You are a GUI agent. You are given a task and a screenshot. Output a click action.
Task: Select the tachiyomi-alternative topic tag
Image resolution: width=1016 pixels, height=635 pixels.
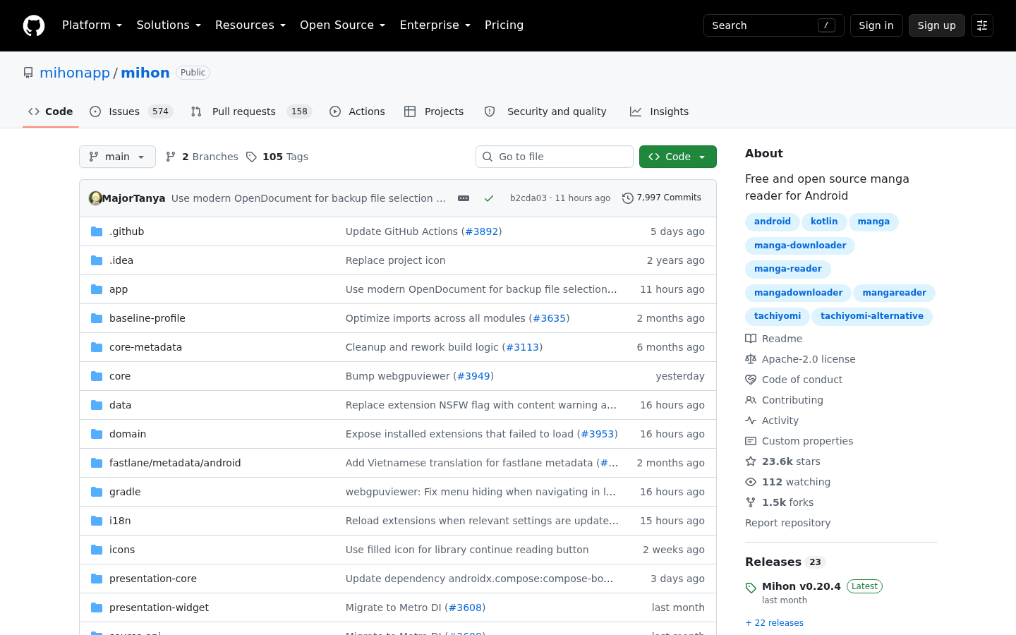point(872,316)
